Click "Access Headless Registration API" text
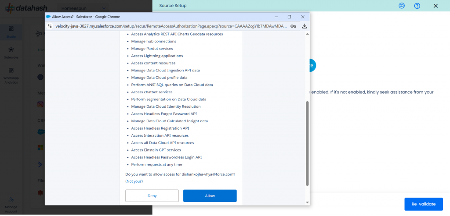The height and width of the screenshot is (216, 450). point(160,128)
